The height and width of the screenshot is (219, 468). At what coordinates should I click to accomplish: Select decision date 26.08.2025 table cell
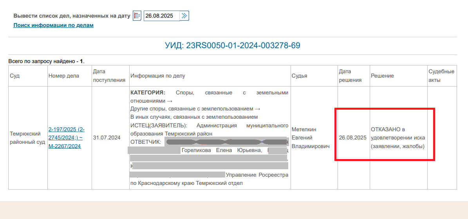pyautogui.click(x=353, y=138)
